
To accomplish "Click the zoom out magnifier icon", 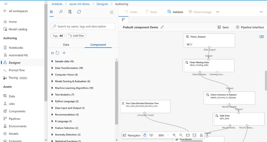I will click(181, 135).
